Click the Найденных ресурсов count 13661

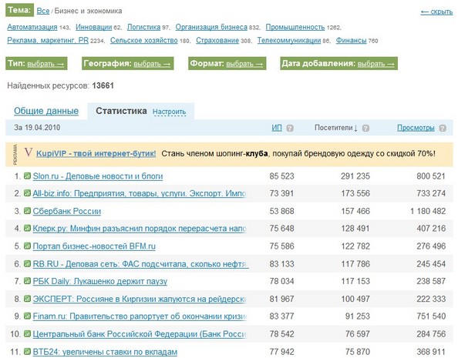[103, 85]
